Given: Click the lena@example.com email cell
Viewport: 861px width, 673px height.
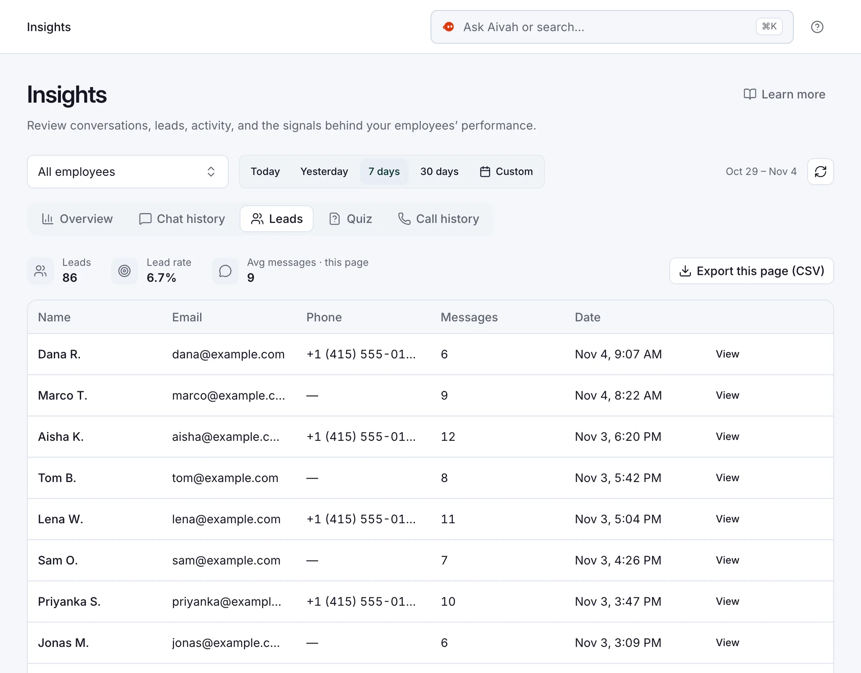Looking at the screenshot, I should pyautogui.click(x=226, y=519).
